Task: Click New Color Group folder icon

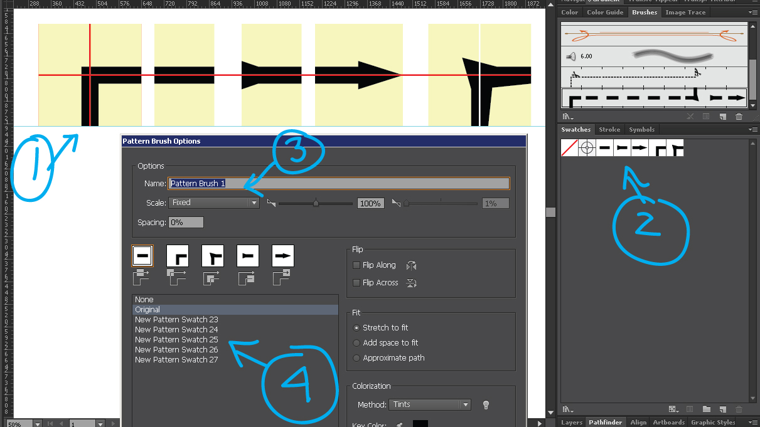Action: (x=706, y=409)
